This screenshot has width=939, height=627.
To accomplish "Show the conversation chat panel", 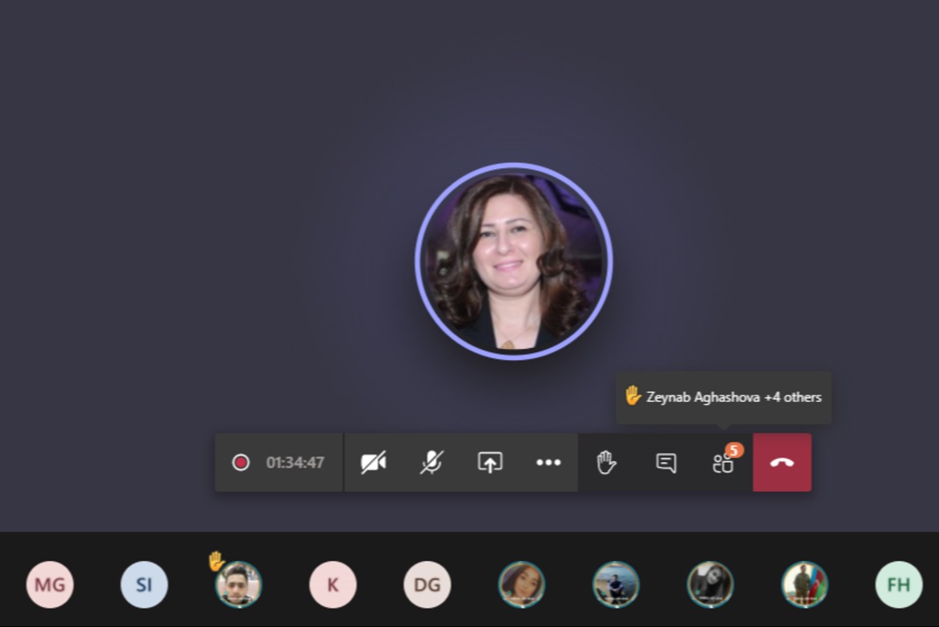I will (666, 463).
